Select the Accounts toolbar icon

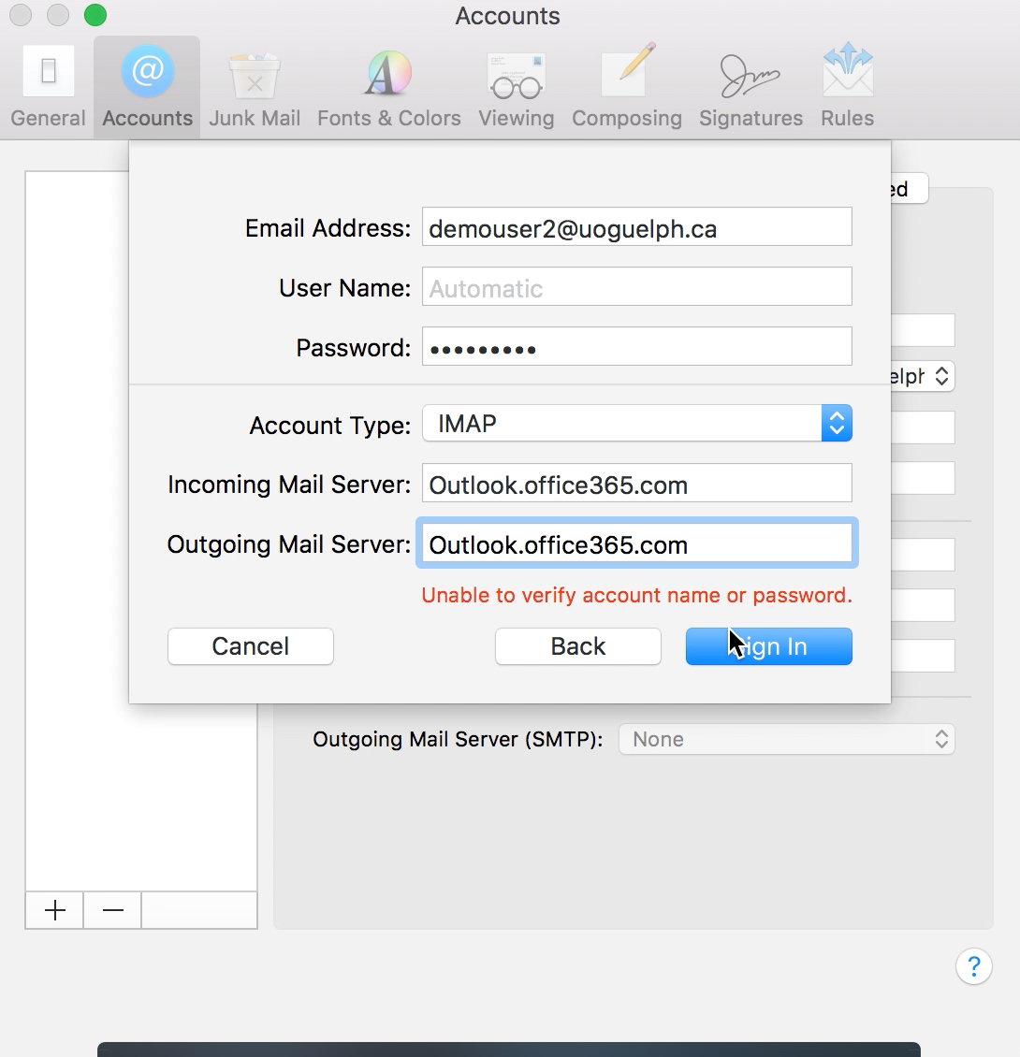click(x=147, y=88)
